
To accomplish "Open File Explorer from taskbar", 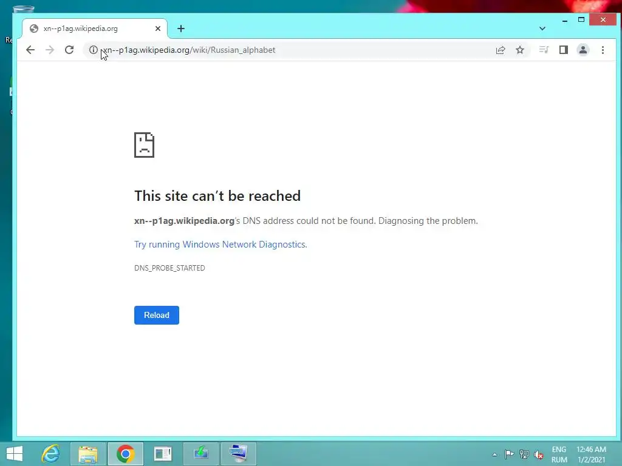I will 88,454.
